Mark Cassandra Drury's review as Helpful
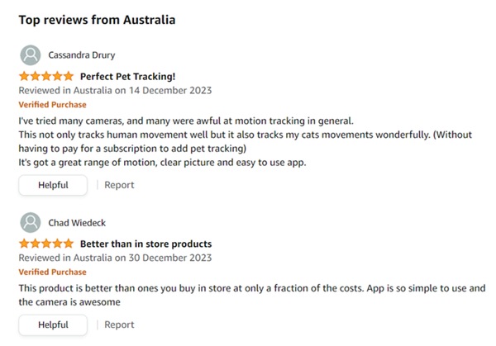 pyautogui.click(x=53, y=185)
